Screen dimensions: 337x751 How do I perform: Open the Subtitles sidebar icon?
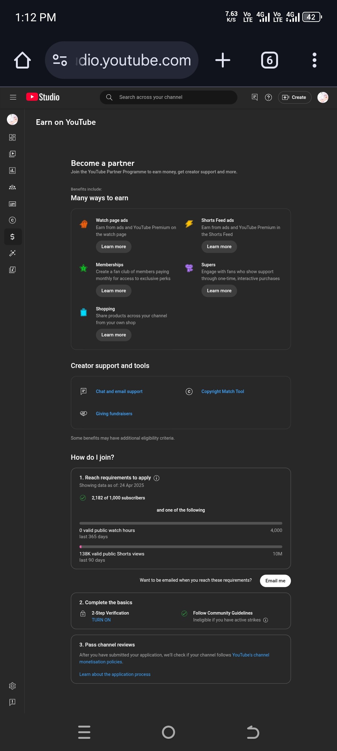12,204
